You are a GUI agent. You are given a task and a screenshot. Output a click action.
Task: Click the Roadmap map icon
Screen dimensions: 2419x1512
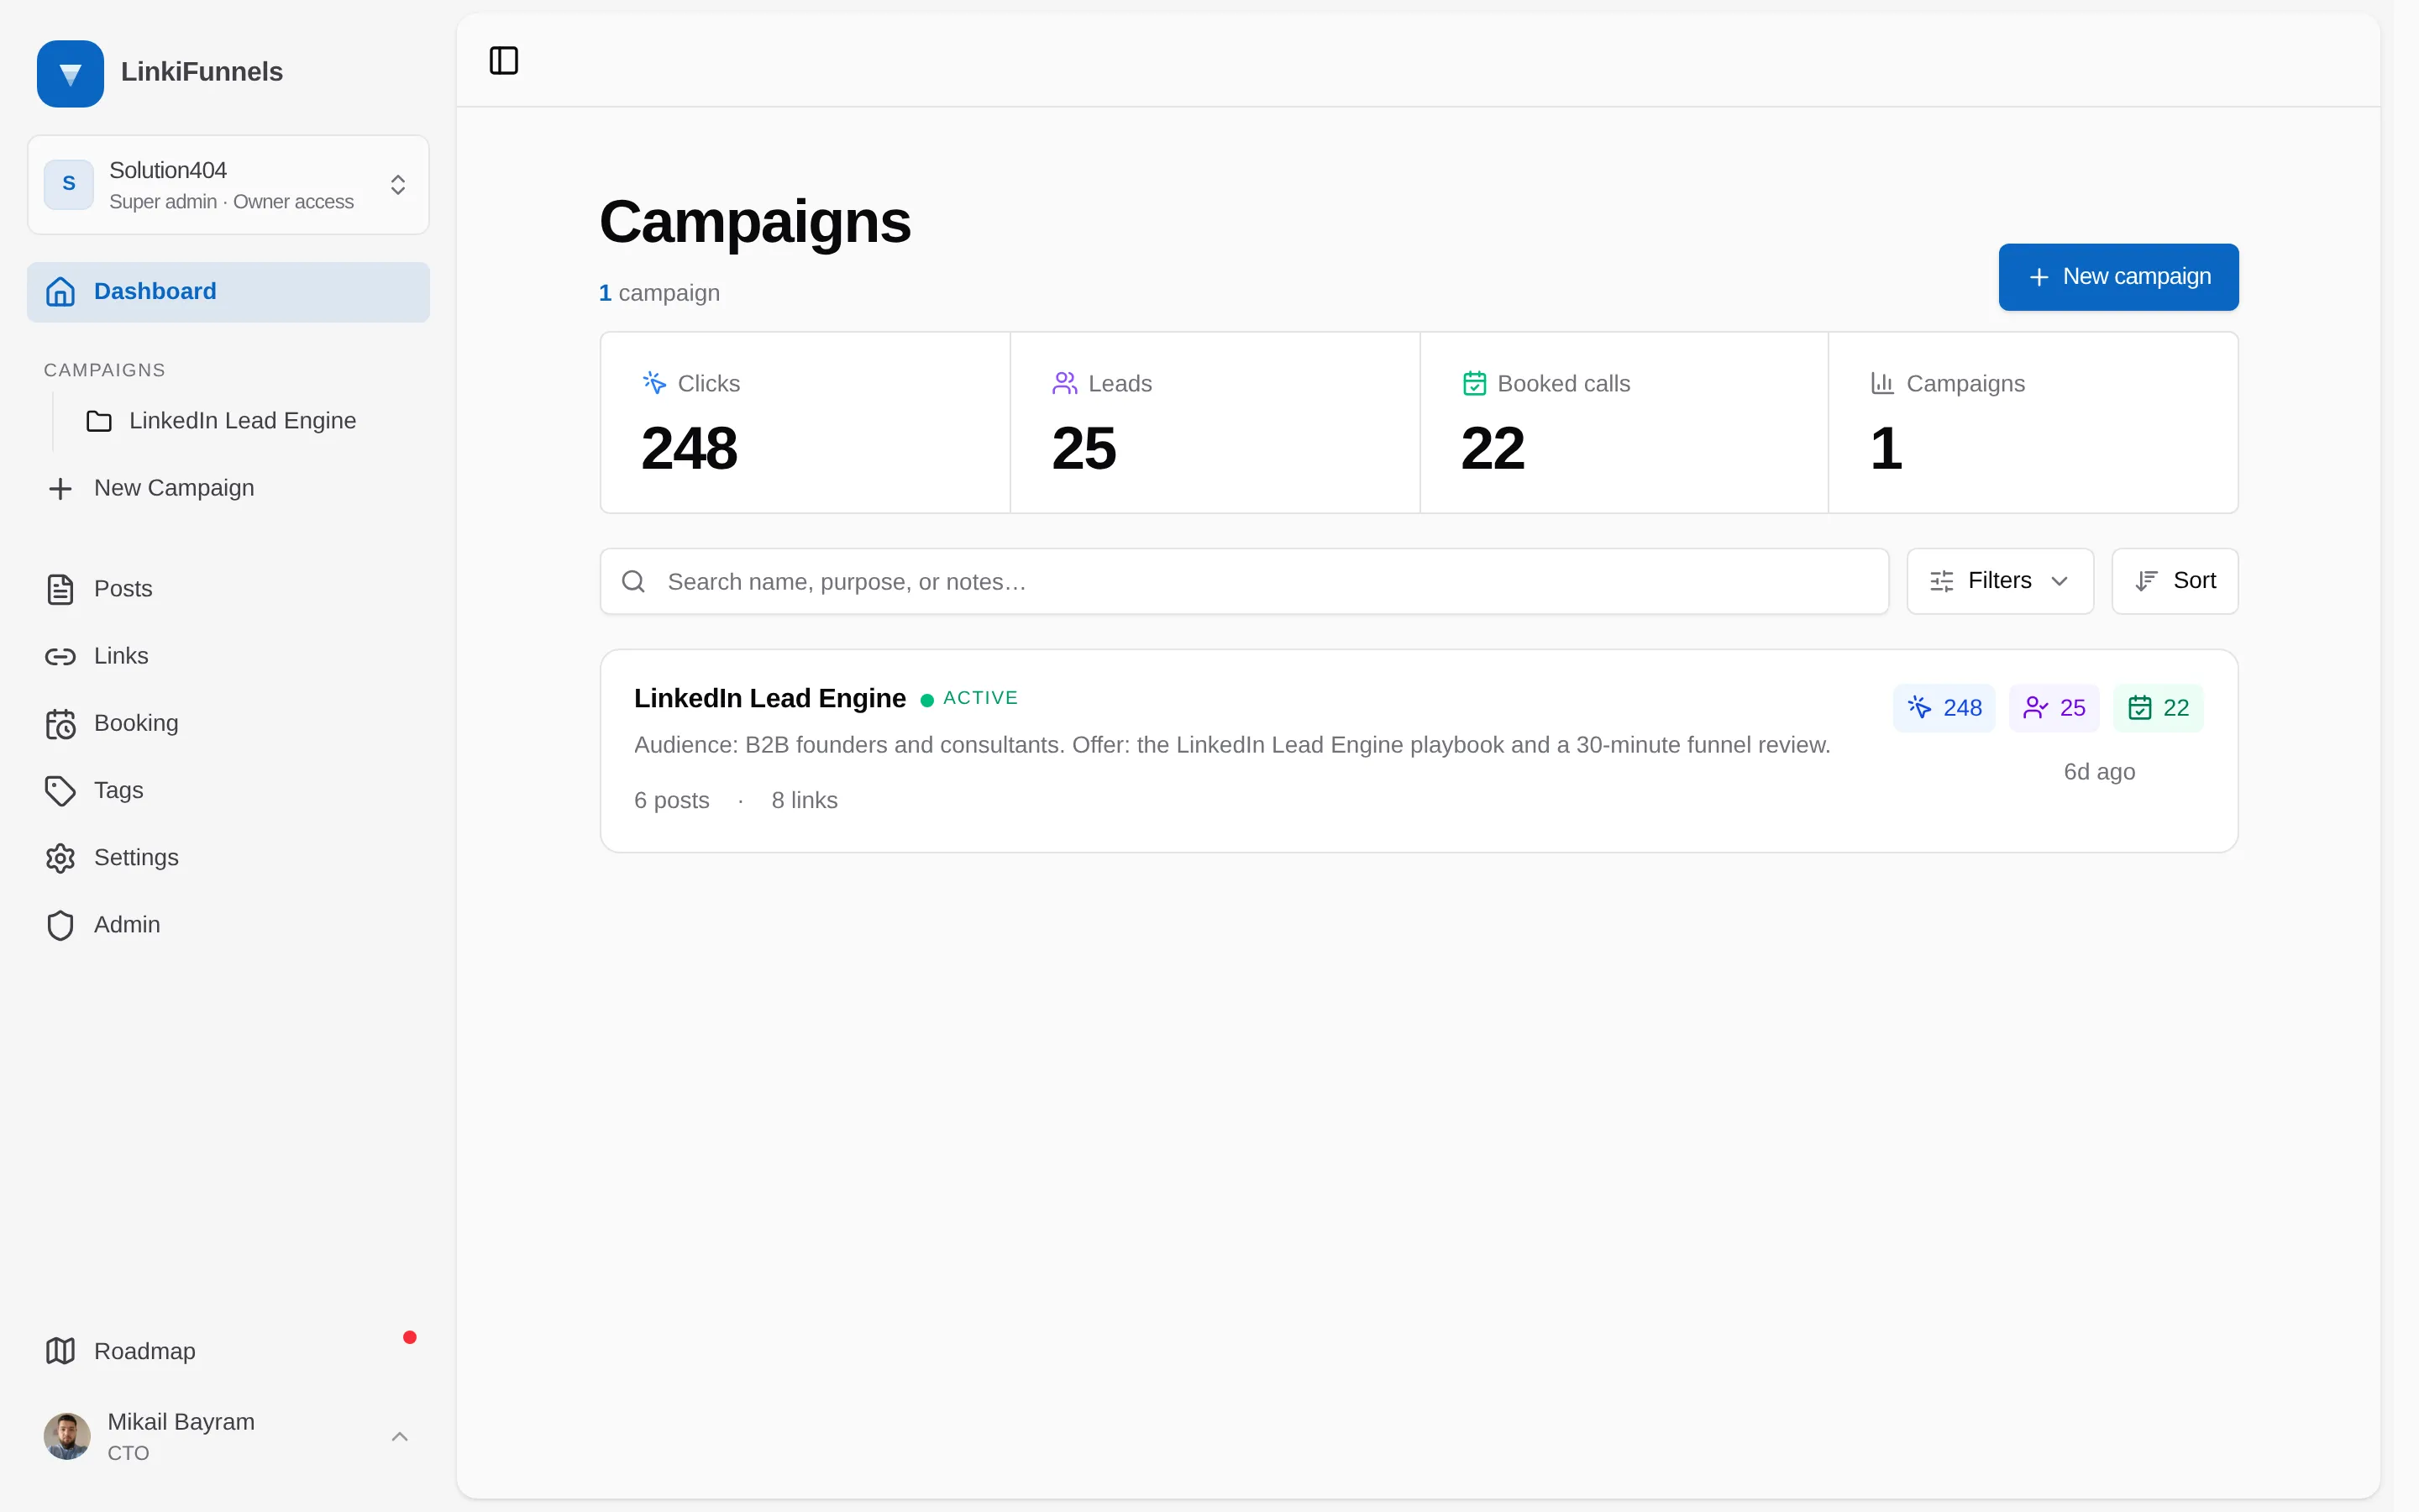(60, 1351)
